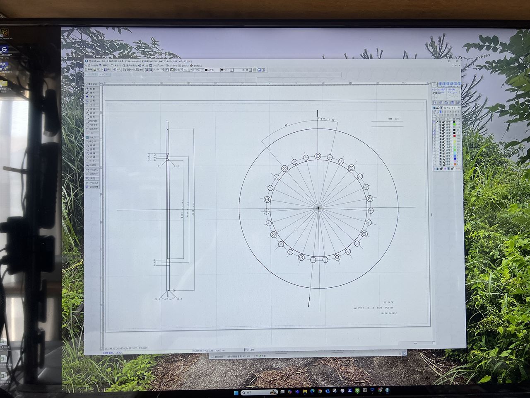Screen dimensions: 530x398
Task: Select the 矩形 (rectangle) tool
Action: pyautogui.click(x=92, y=117)
